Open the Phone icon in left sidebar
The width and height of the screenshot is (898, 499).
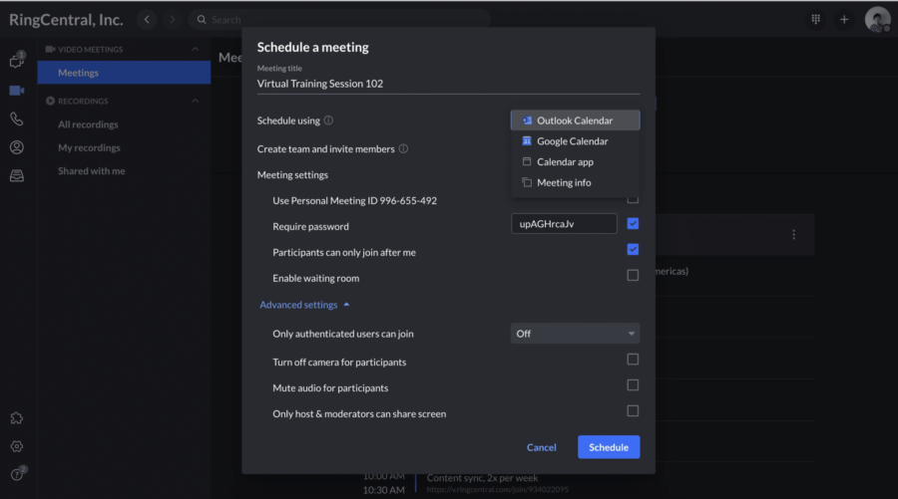pos(16,119)
